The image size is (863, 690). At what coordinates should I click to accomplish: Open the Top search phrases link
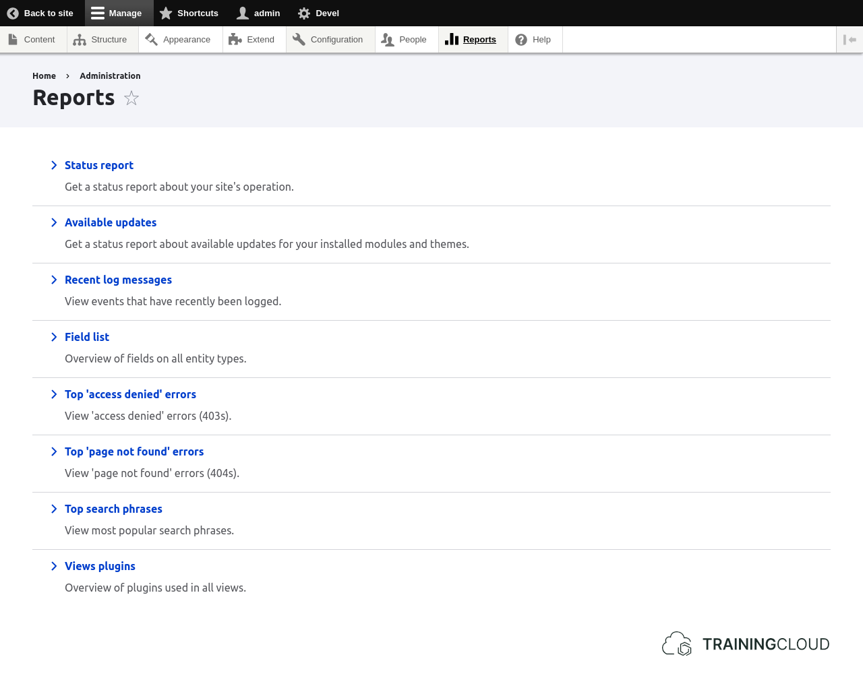tap(113, 509)
